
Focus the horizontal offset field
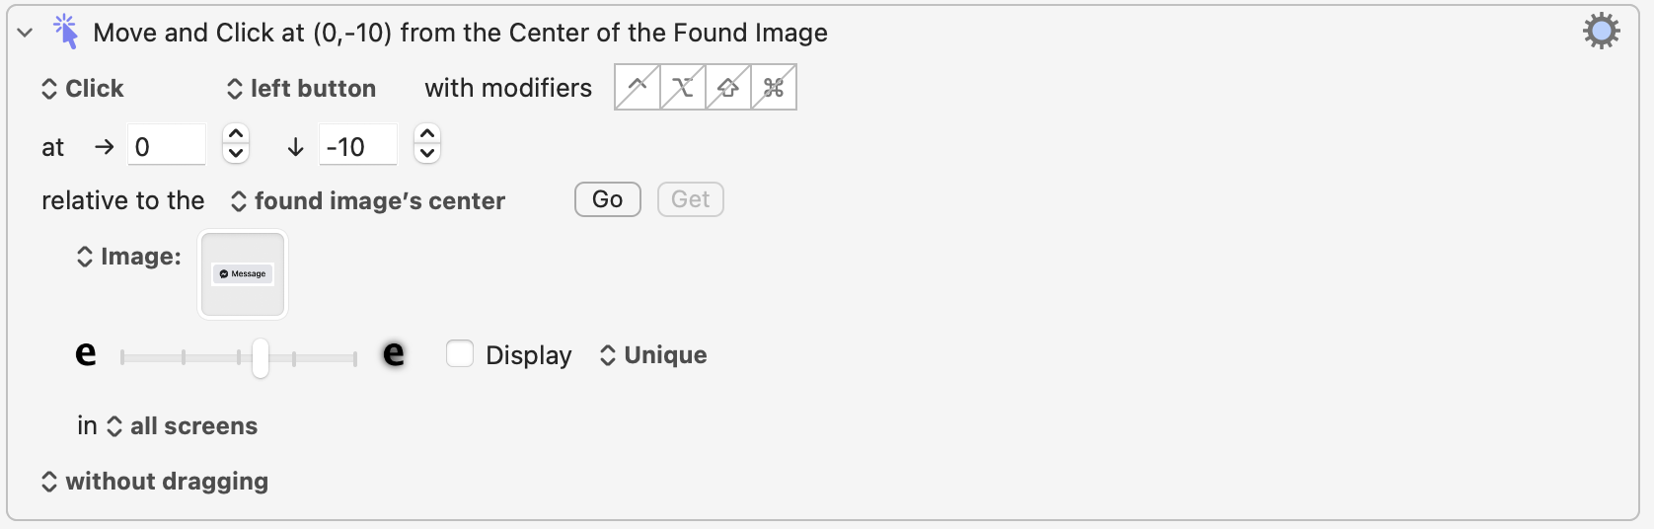(x=167, y=146)
